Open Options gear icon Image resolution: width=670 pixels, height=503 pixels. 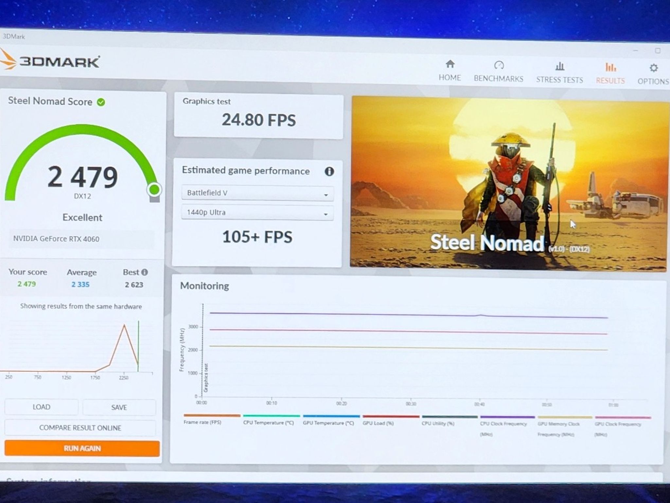tap(653, 68)
